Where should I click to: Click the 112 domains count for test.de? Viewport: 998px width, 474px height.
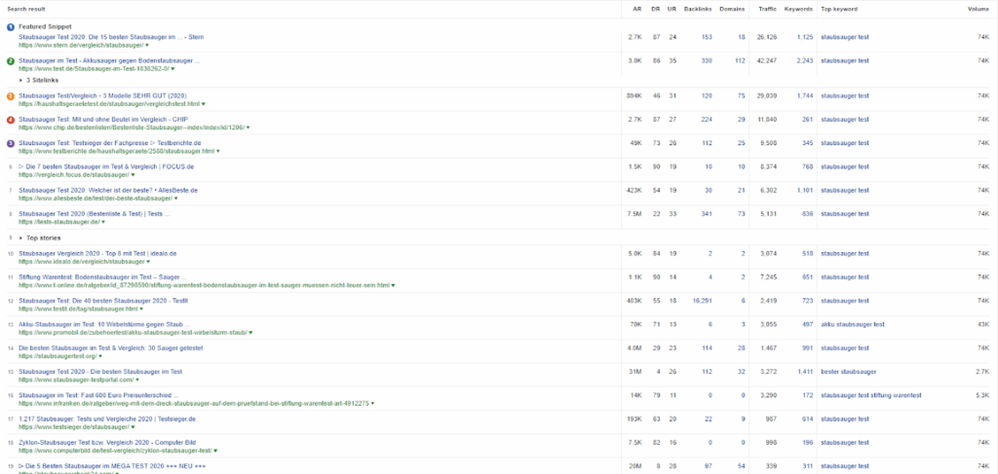pyautogui.click(x=739, y=60)
